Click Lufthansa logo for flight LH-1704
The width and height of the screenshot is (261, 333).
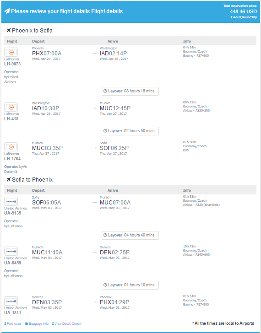pos(11,147)
